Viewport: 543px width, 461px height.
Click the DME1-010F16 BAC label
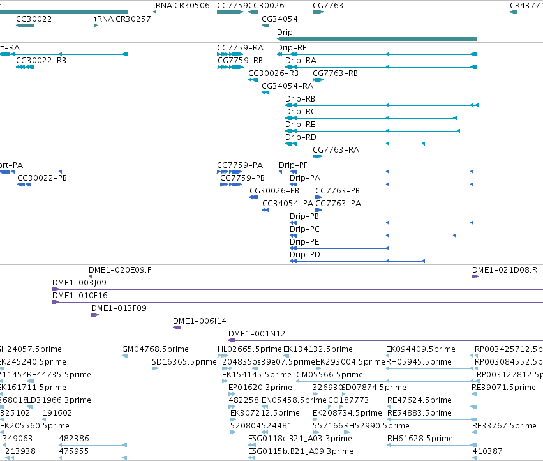(x=80, y=296)
